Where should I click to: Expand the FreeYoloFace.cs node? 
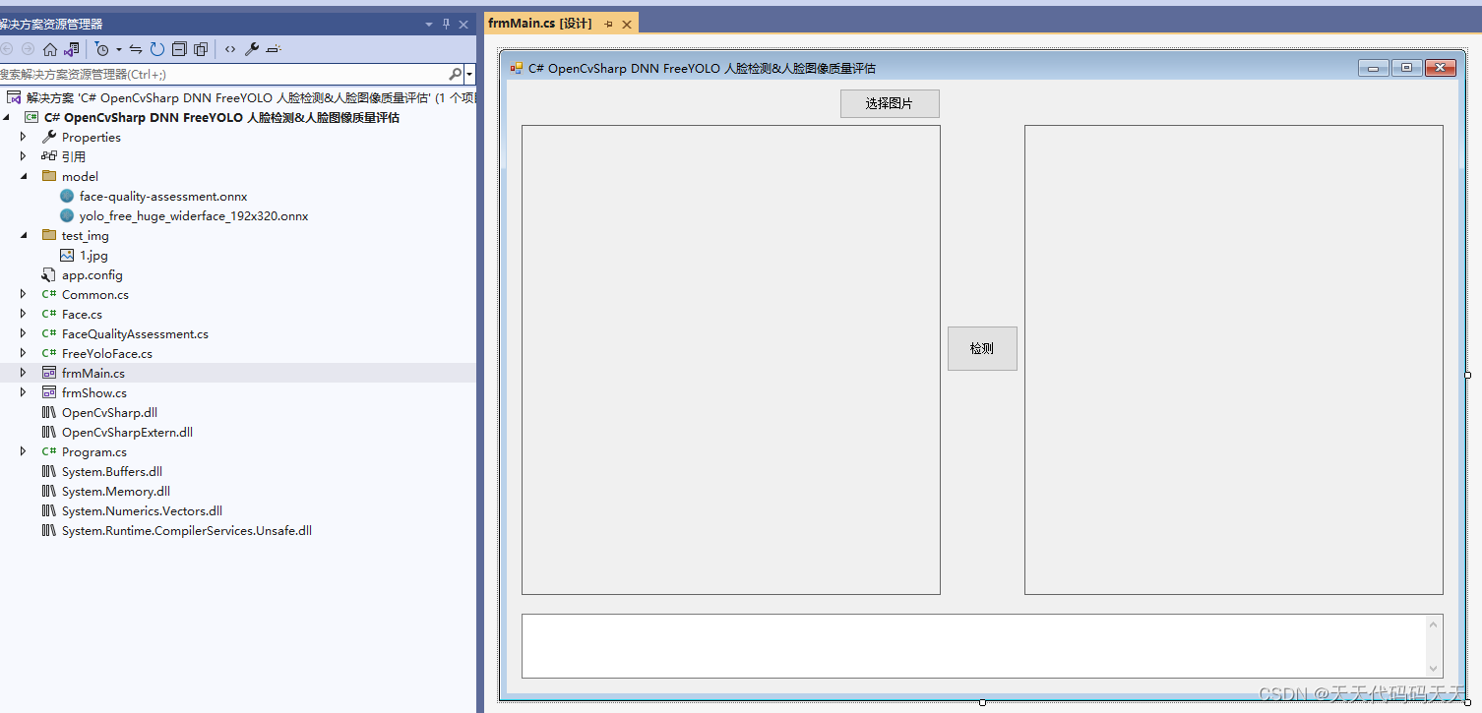24,353
